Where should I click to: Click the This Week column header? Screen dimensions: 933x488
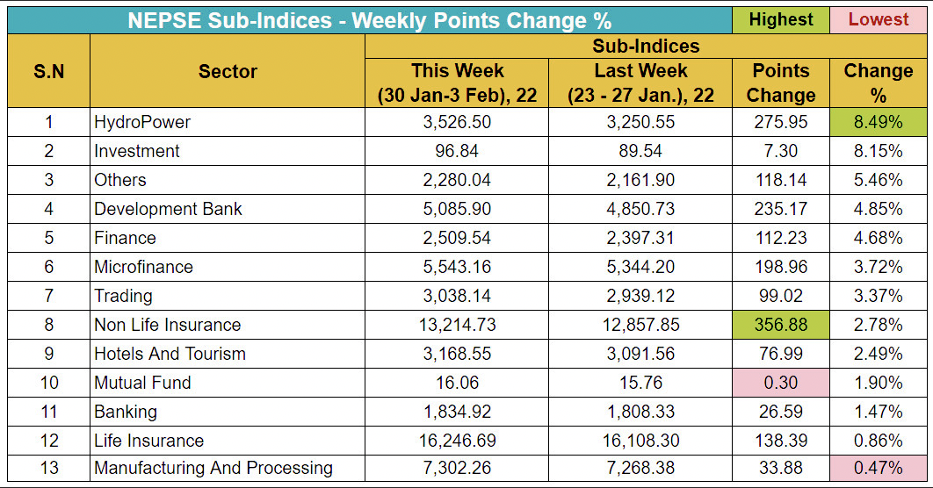(x=457, y=83)
